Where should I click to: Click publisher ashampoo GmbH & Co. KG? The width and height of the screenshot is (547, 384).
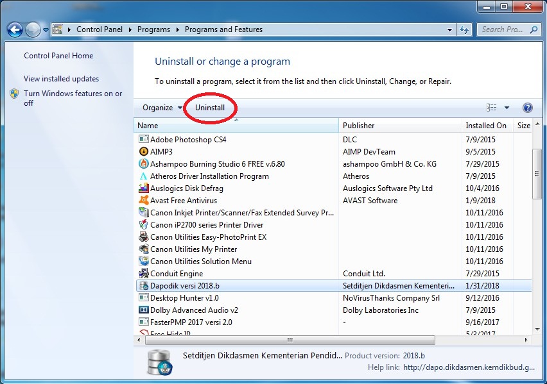point(389,163)
